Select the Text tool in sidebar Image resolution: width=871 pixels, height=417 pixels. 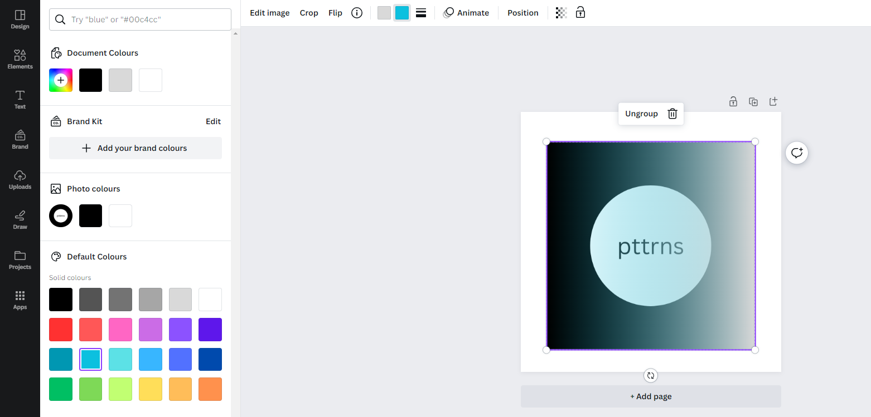(x=20, y=99)
